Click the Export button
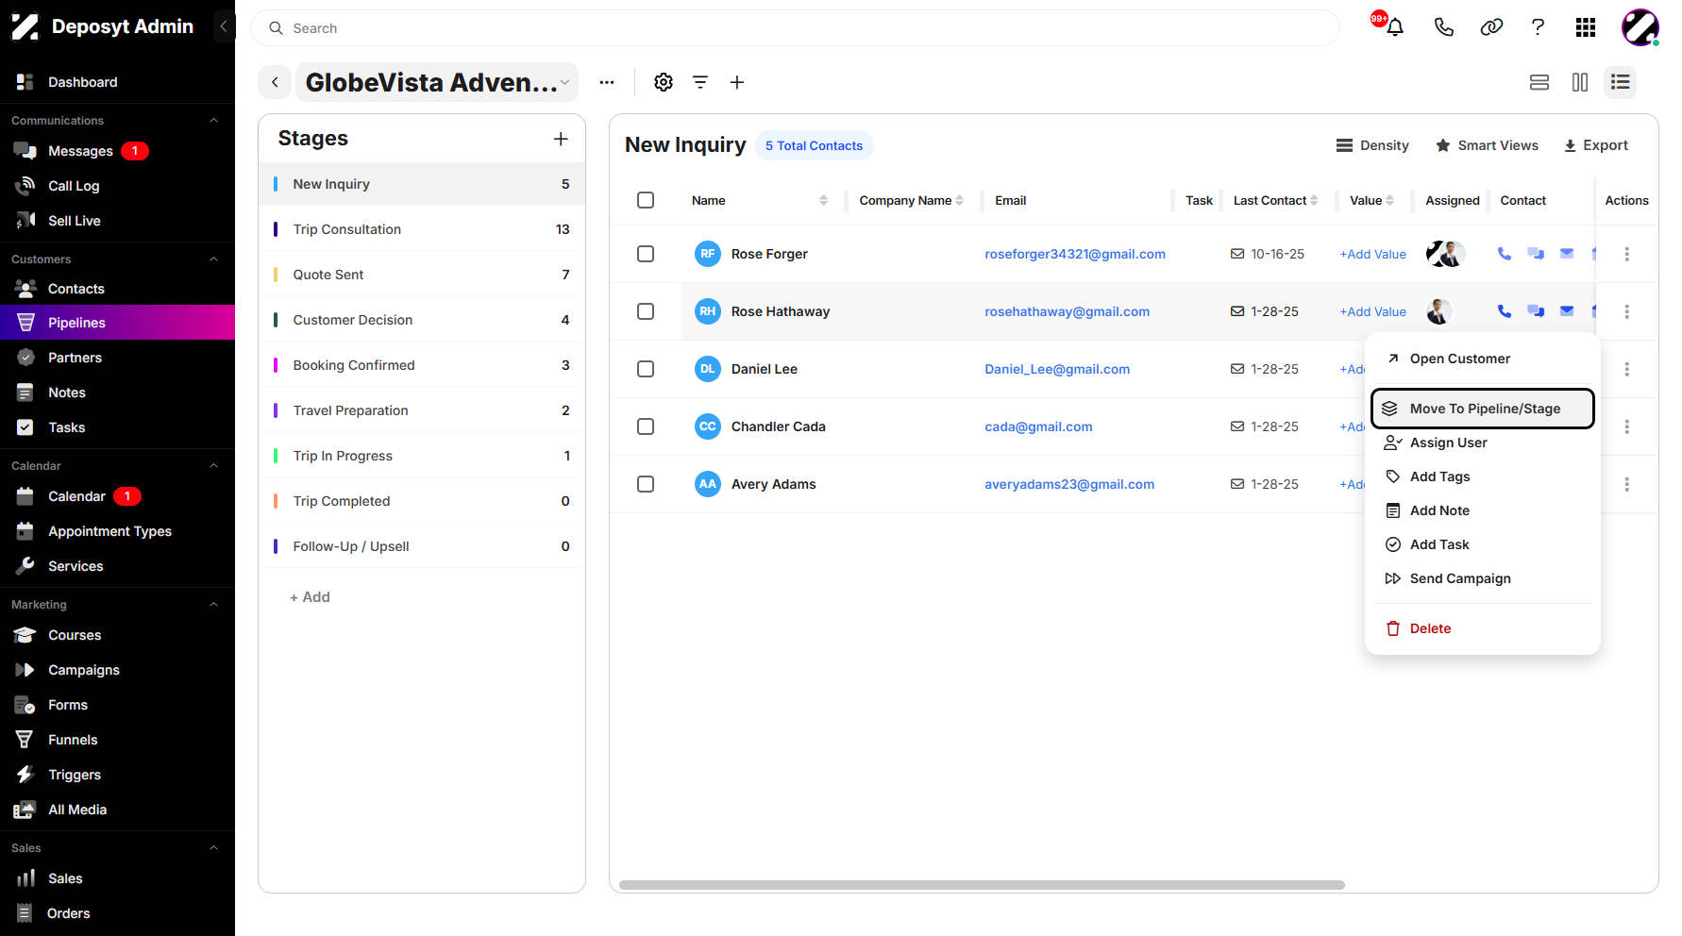 1596,145
